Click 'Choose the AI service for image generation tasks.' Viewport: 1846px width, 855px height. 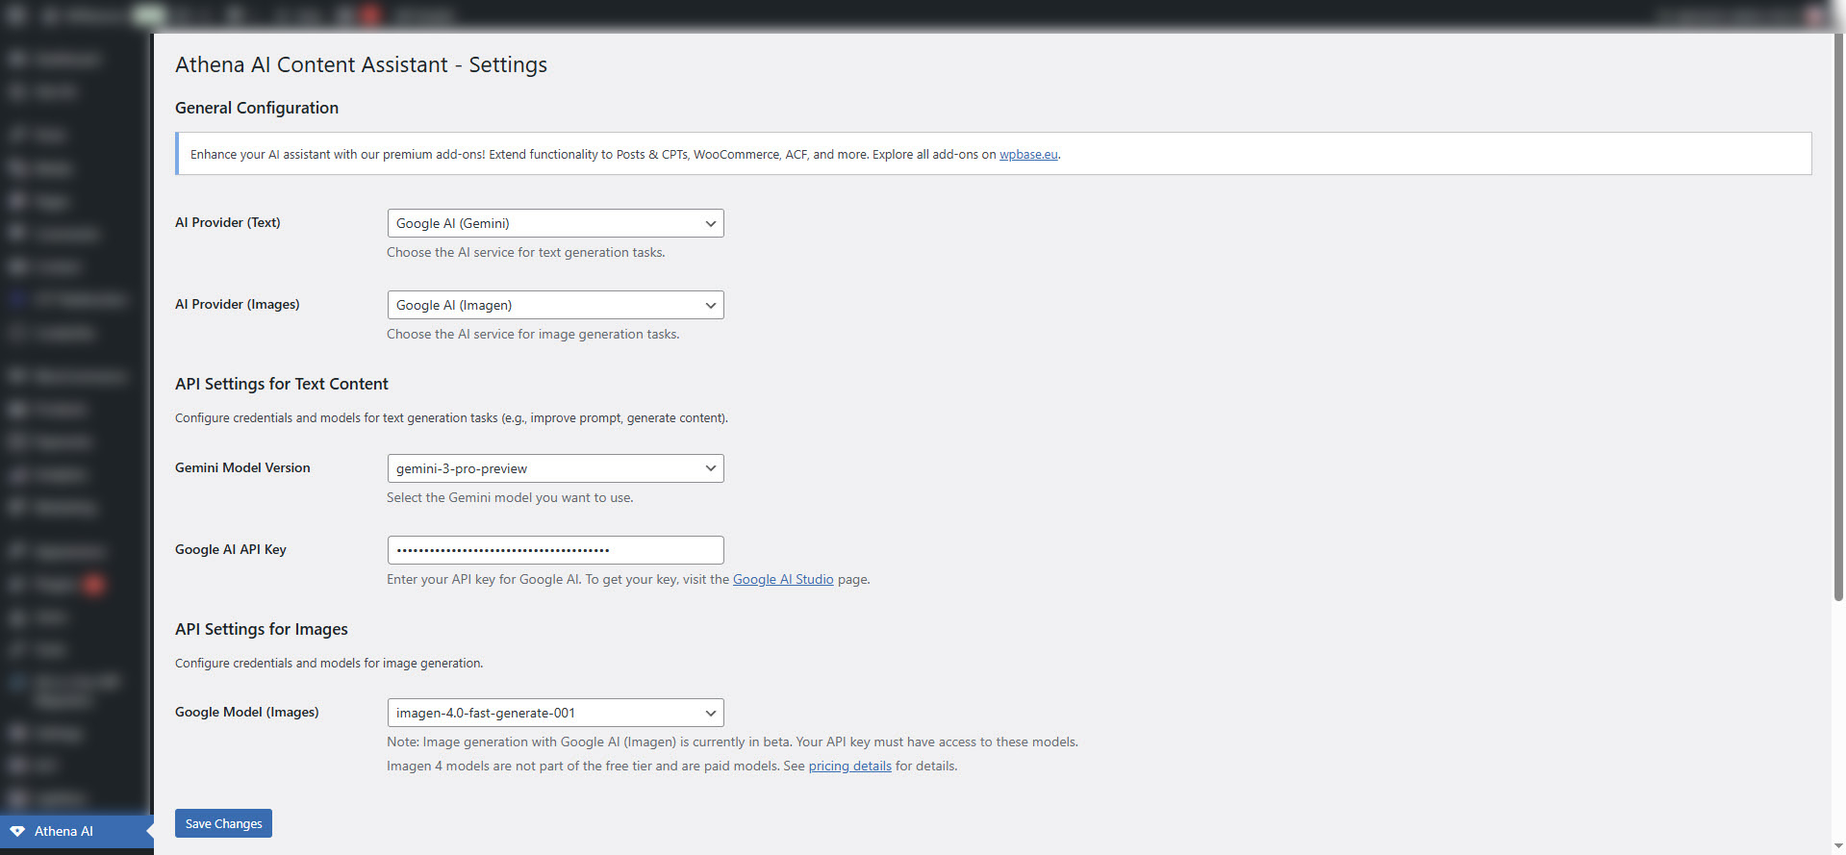[x=533, y=334]
